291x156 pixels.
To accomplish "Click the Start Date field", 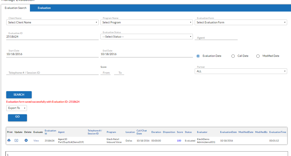I will point(52,54).
